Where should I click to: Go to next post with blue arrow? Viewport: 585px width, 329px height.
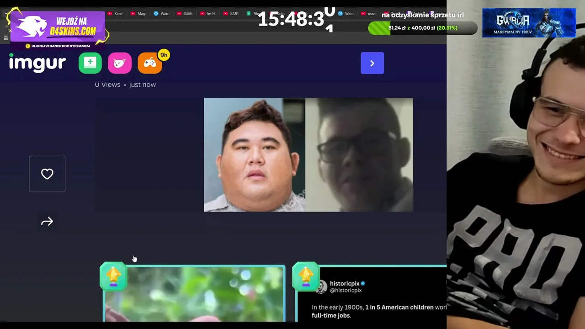tap(372, 63)
